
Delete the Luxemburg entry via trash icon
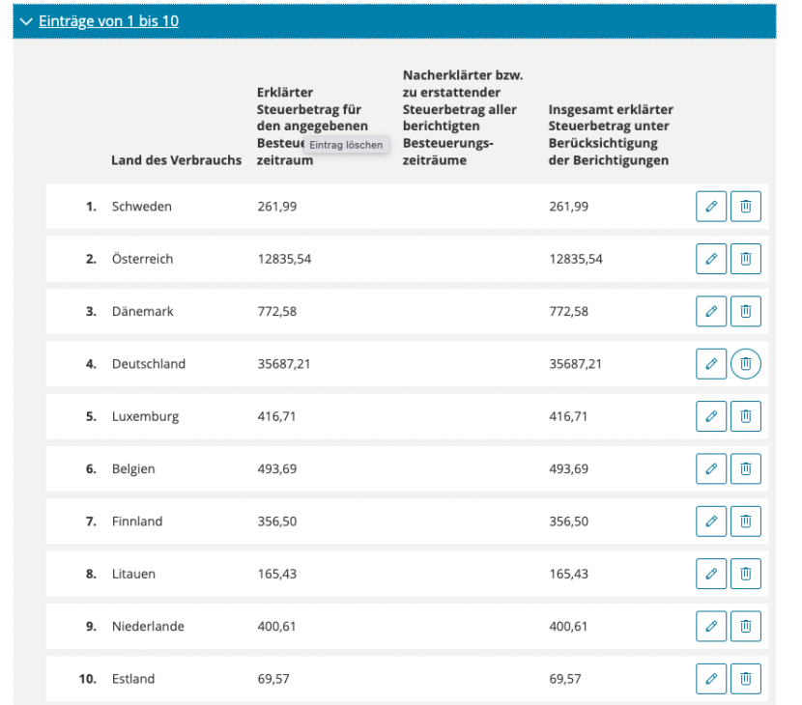tap(746, 416)
